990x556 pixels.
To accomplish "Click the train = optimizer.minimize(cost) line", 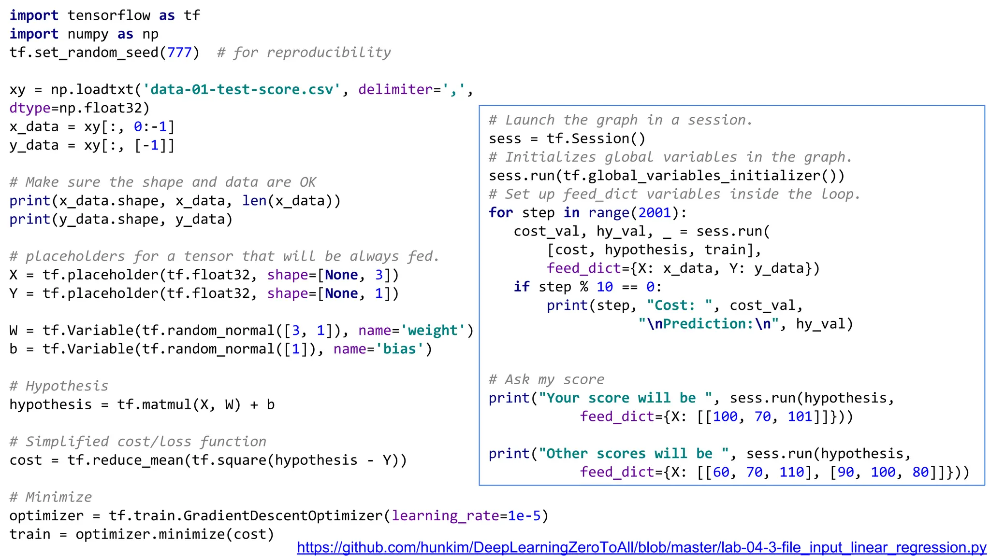I will 142,534.
